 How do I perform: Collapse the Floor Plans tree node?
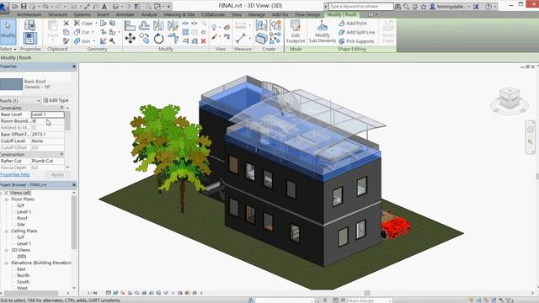[x=6, y=199]
